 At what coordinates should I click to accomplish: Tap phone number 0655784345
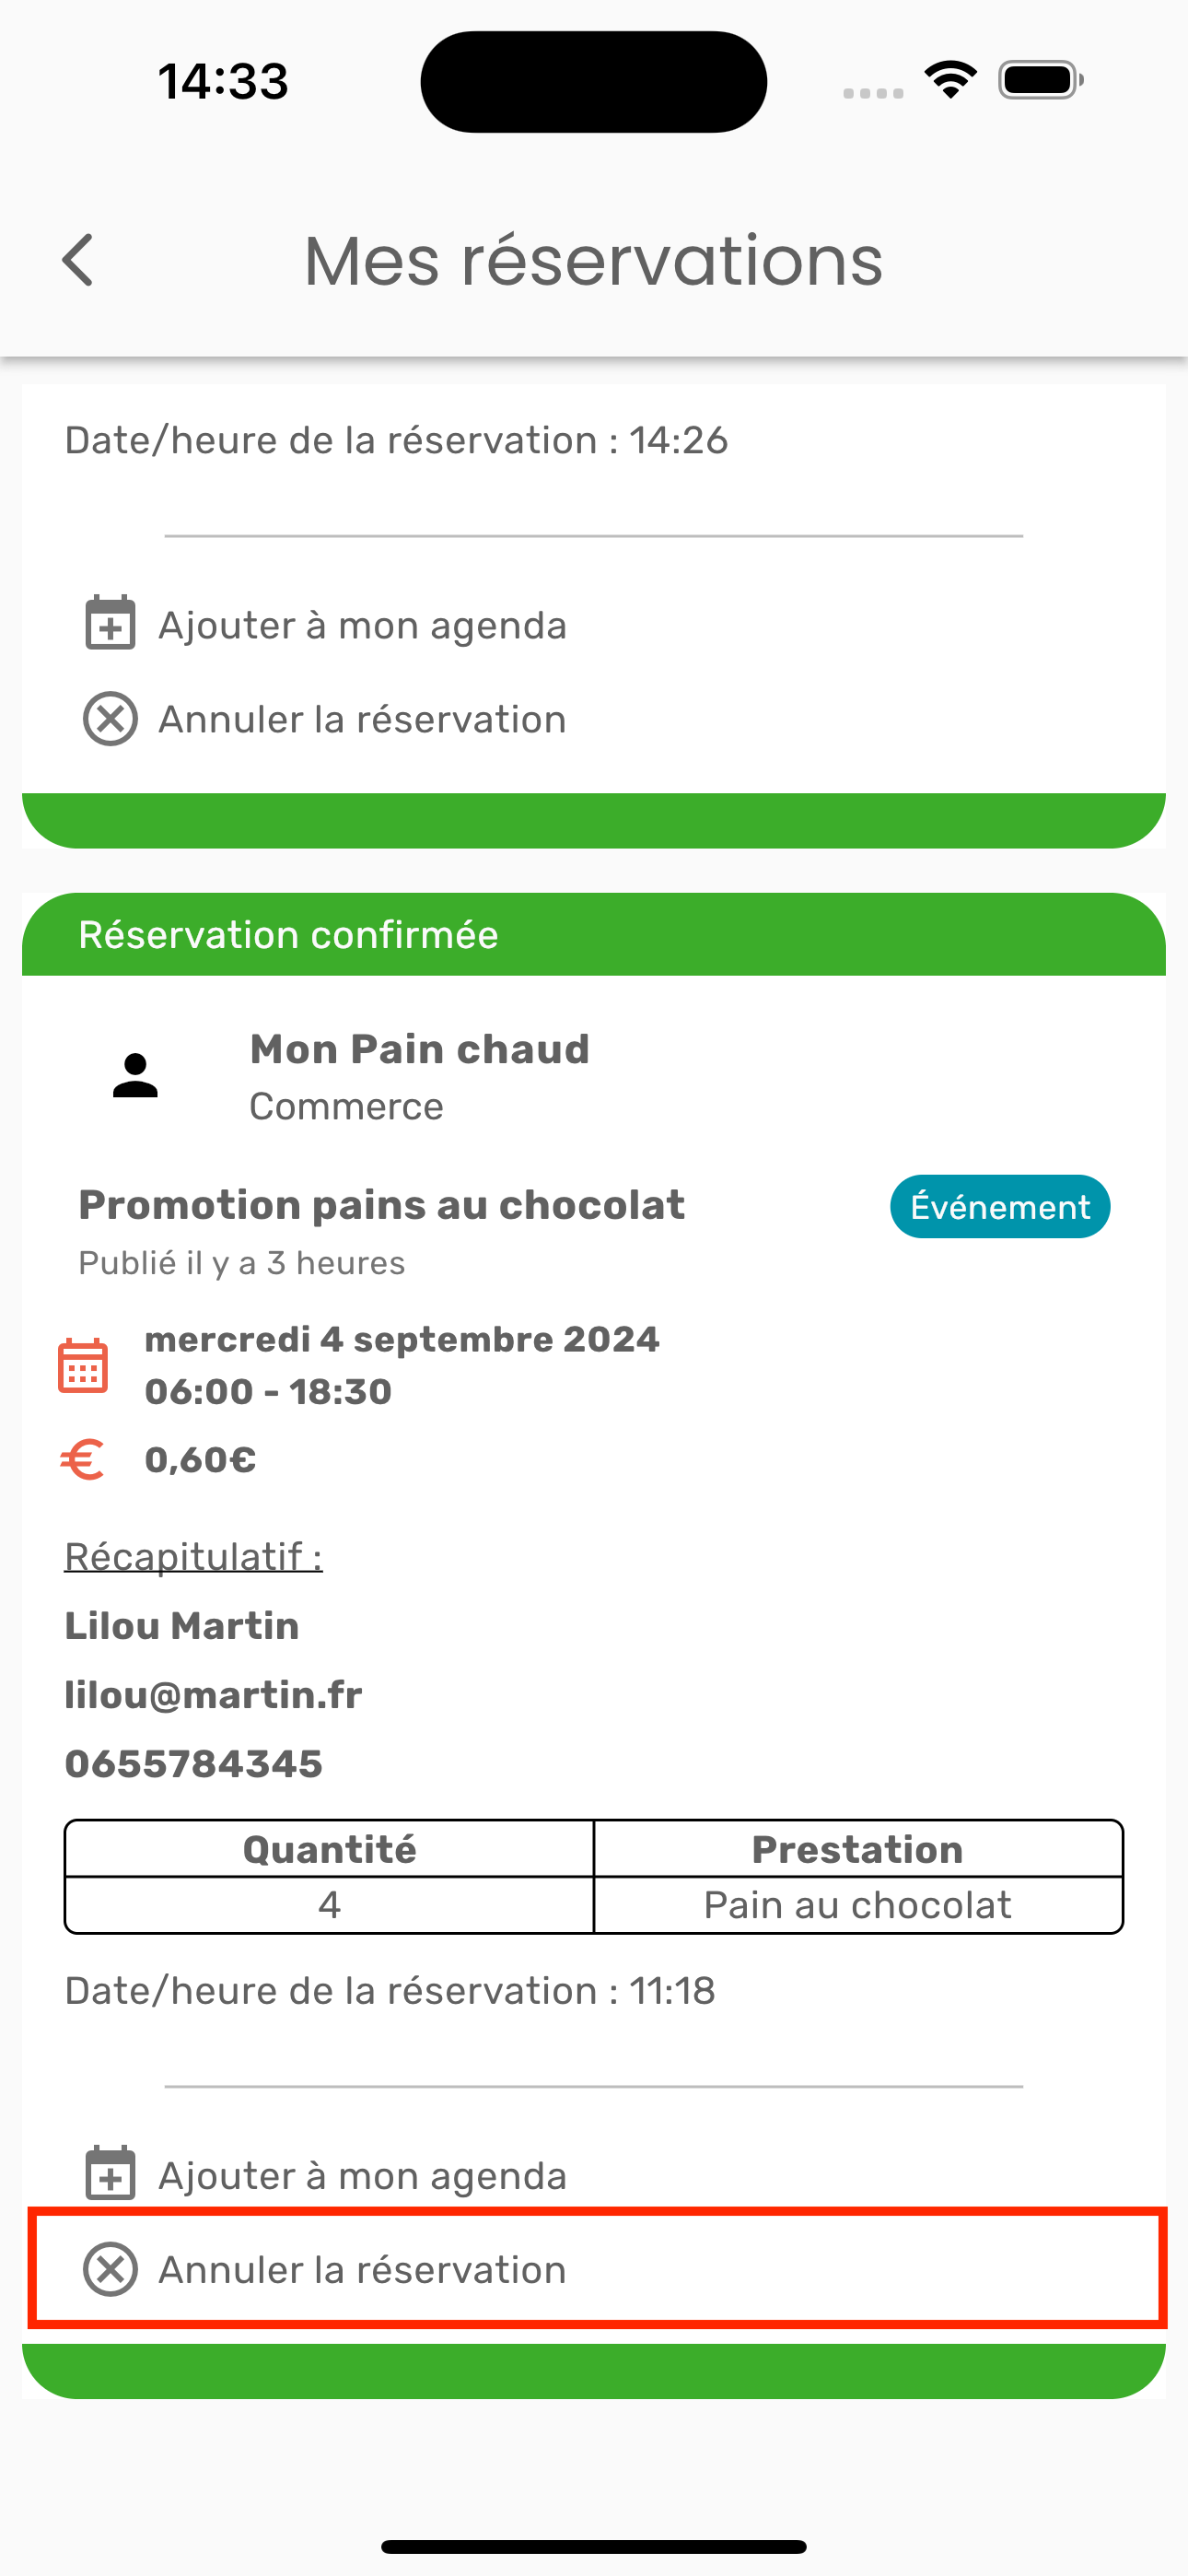click(x=194, y=1764)
